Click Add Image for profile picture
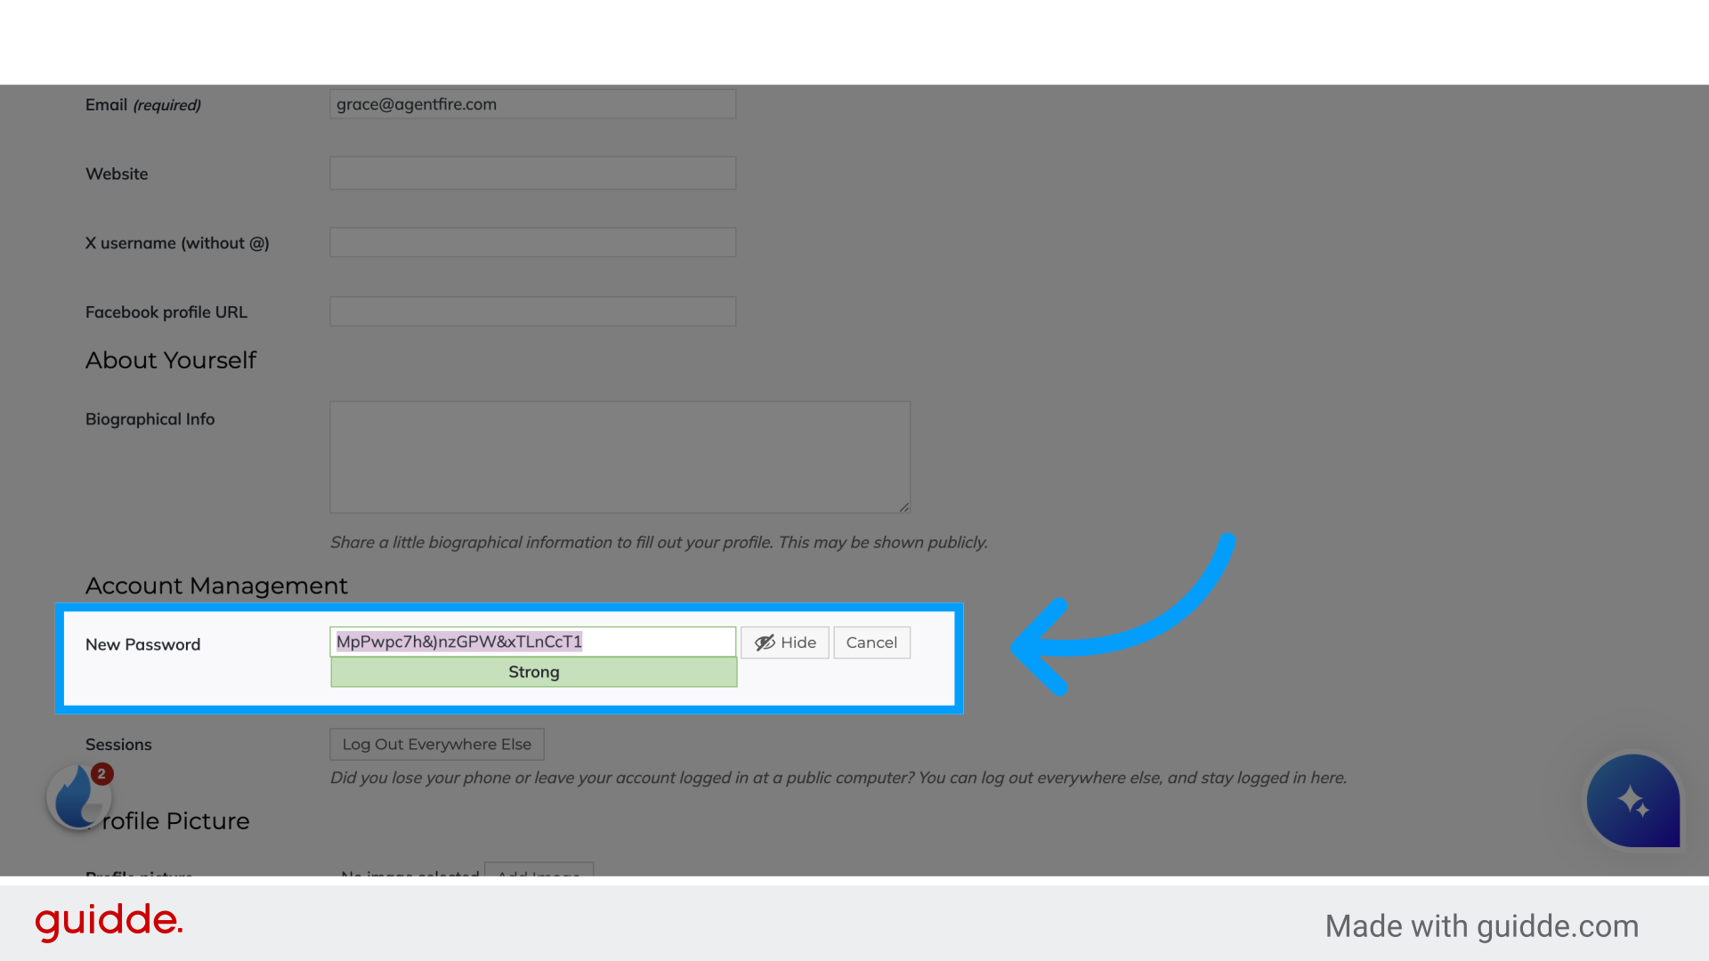Viewport: 1709px width, 961px height. click(539, 877)
